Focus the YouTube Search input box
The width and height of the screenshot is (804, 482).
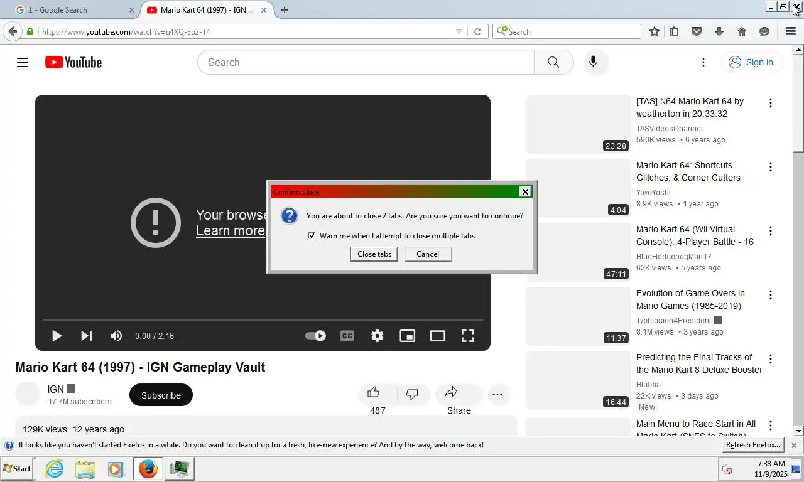pos(366,62)
